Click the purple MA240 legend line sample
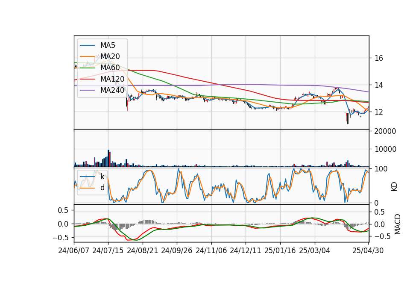The image size is (410, 295). pos(87,90)
